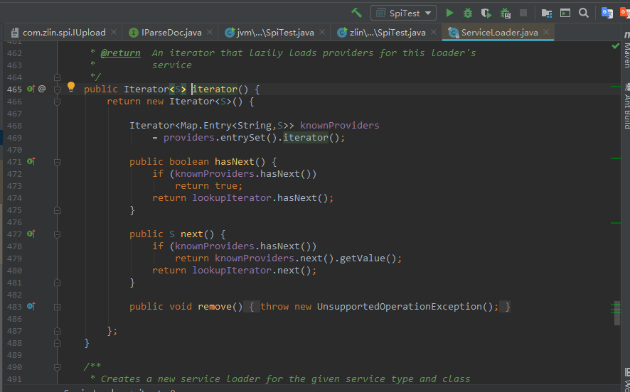This screenshot has width=630, height=392.
Task: Click the ServiceLoader.java class file icon
Action: click(453, 33)
